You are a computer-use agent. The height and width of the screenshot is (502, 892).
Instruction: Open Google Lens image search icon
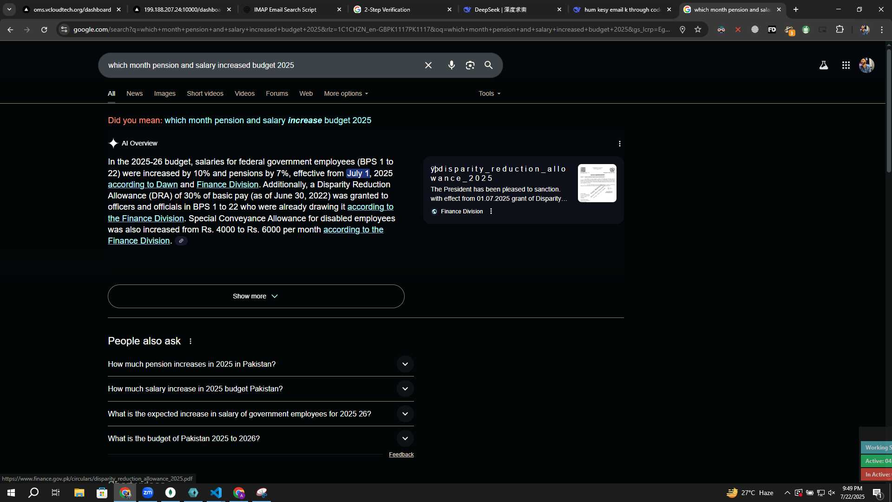[470, 66]
